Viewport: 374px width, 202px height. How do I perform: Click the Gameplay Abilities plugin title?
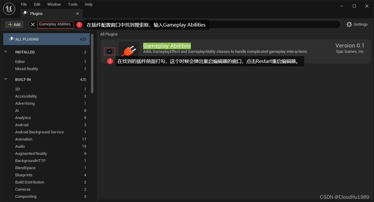(167, 46)
